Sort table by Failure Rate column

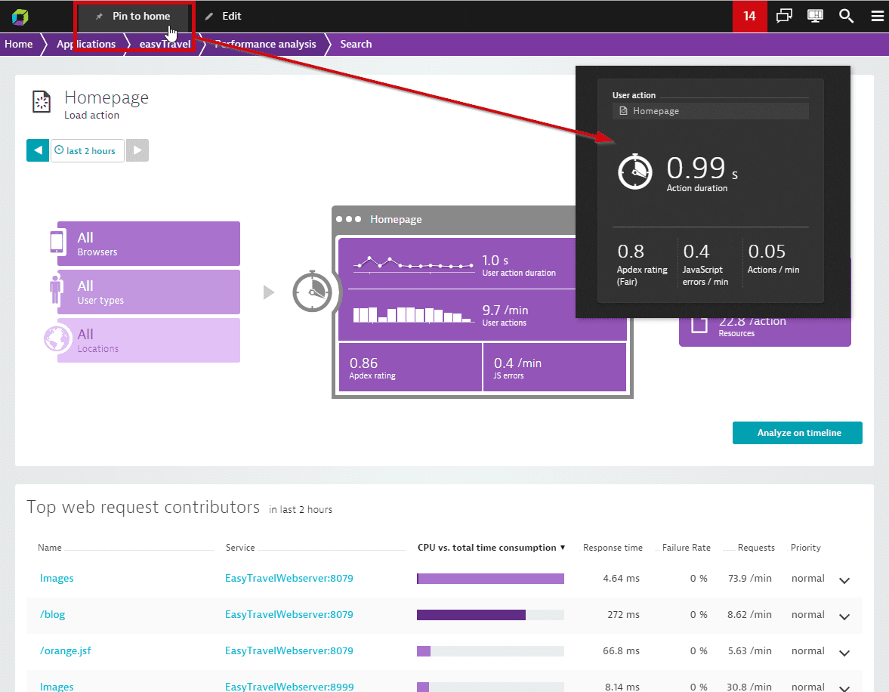coord(686,548)
